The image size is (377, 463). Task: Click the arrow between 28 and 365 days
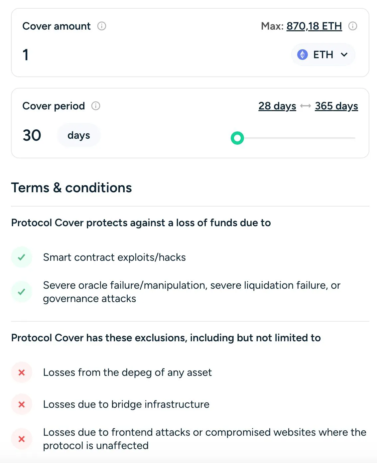(305, 106)
